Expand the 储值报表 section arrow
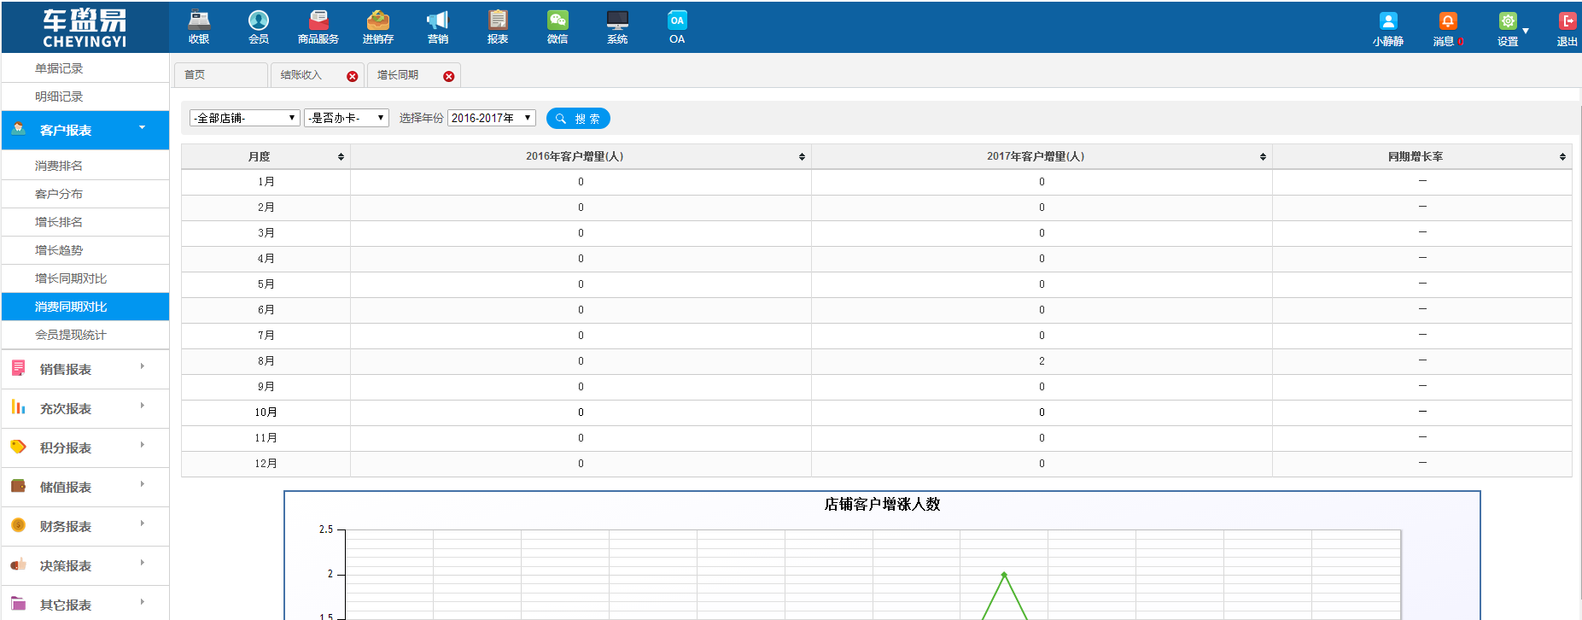Screen dimensions: 1582x620 pos(142,484)
